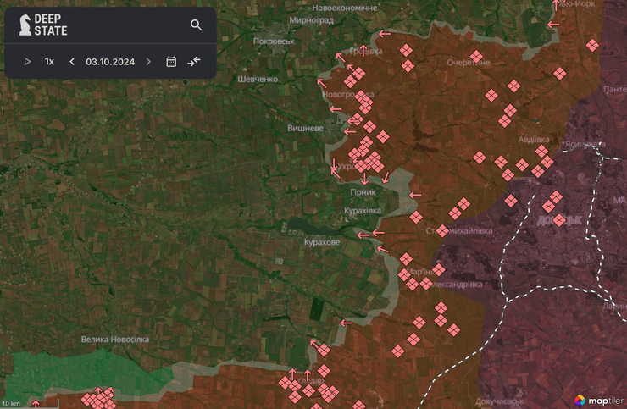Image resolution: width=627 pixels, height=409 pixels.
Task: Select the unit marker beside Очеретине
Action: (477, 57)
